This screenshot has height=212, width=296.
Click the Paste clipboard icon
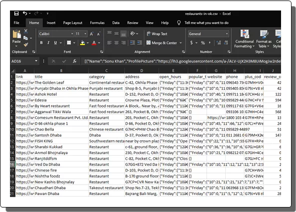click(x=16, y=34)
